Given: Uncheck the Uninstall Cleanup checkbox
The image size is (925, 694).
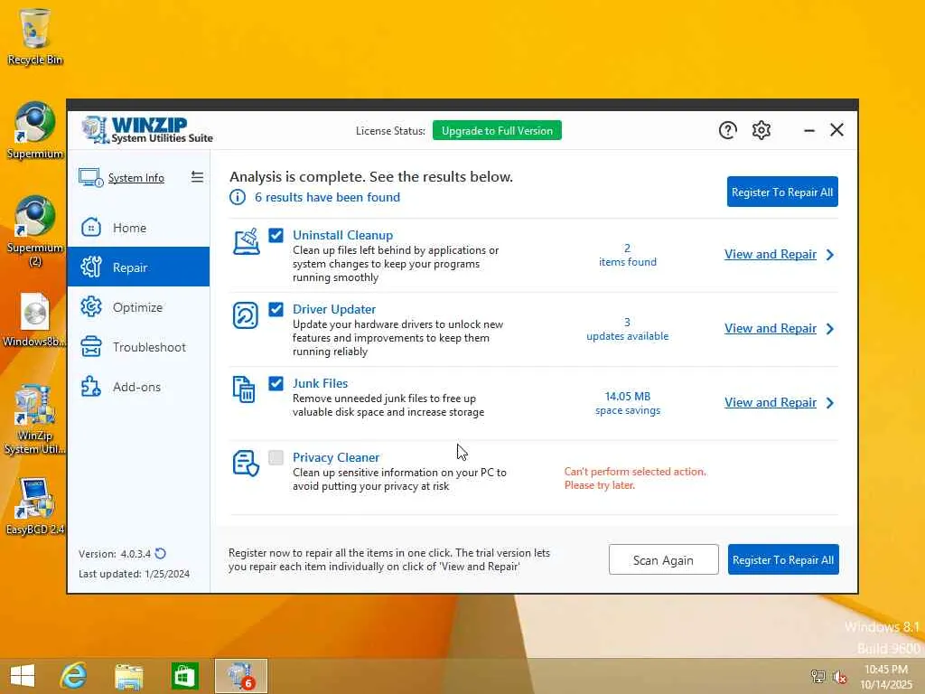Looking at the screenshot, I should point(276,235).
